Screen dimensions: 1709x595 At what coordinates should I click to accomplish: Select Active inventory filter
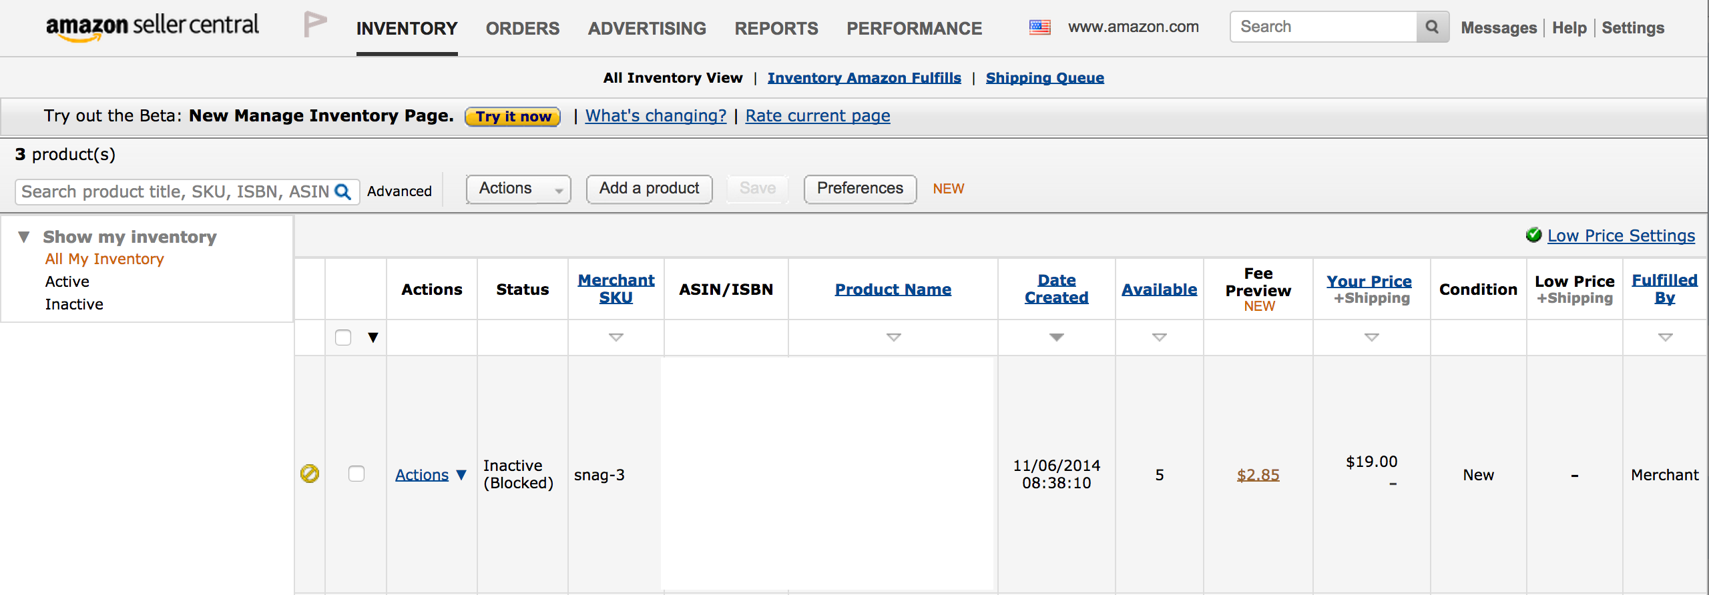pos(67,281)
